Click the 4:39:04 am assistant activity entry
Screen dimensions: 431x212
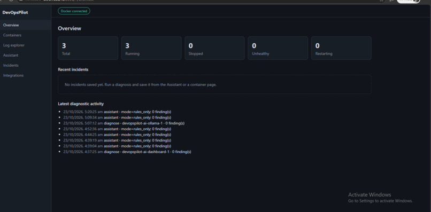117,146
